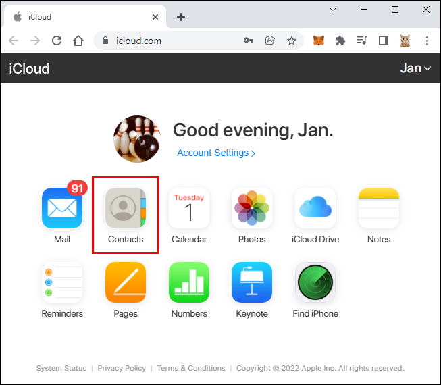Image resolution: width=441 pixels, height=385 pixels.
Task: Open the Numbers app icon
Action: point(189,282)
